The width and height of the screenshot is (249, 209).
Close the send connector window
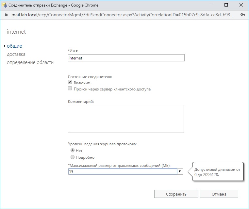pos(241,6)
